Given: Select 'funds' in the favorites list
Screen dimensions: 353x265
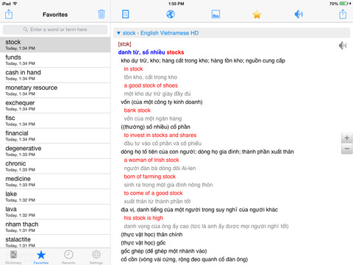Looking at the screenshot, I should (x=55, y=60).
